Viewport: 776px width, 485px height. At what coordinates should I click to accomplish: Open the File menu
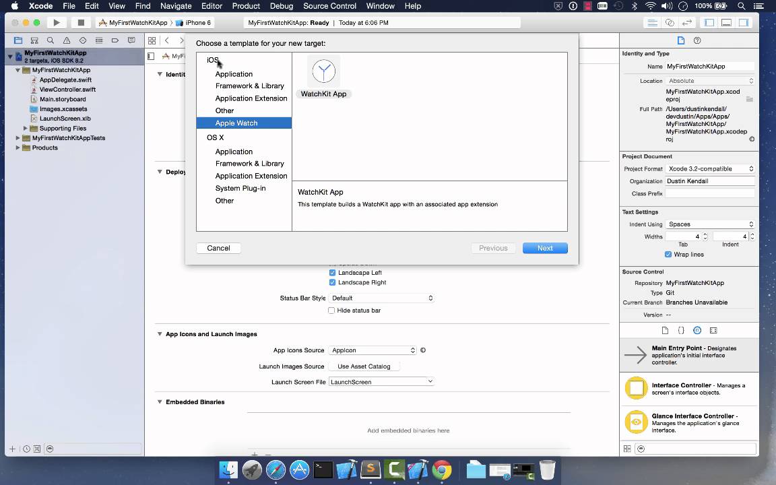(69, 6)
